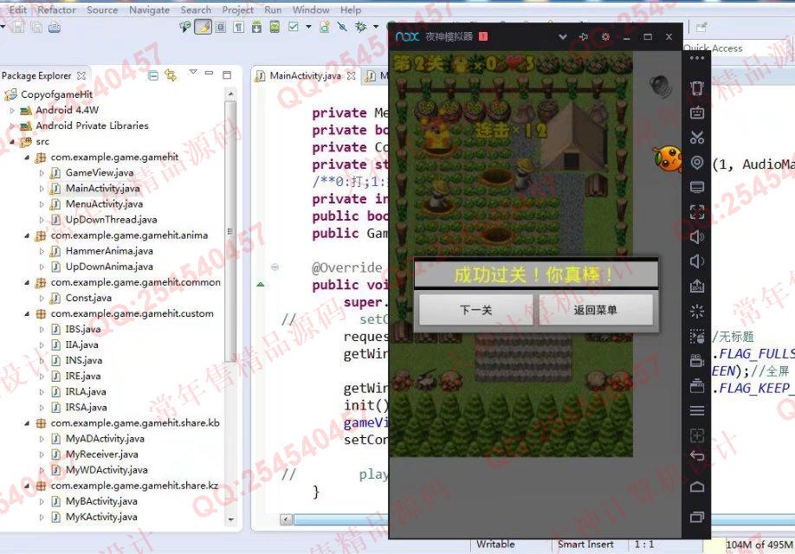795x554 pixels.
Task: Toggle the game sound speaker icon
Action: pos(660,85)
